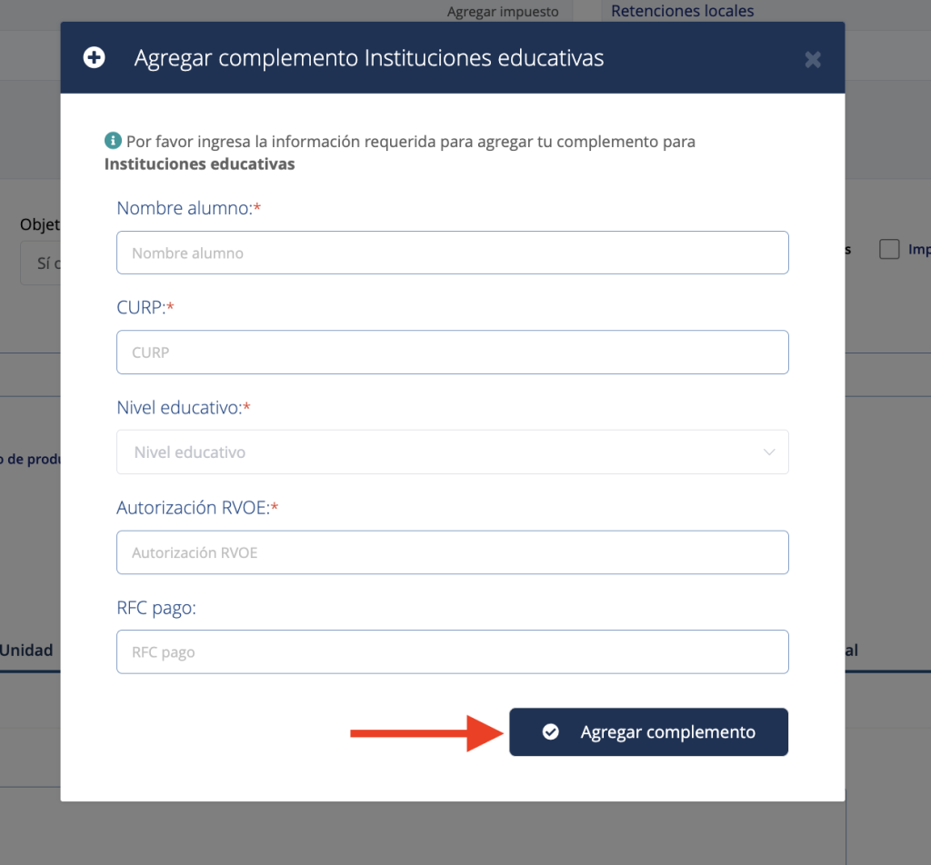Image resolution: width=931 pixels, height=865 pixels.
Task: Expand the Nivel educativo options list
Action: pos(452,452)
